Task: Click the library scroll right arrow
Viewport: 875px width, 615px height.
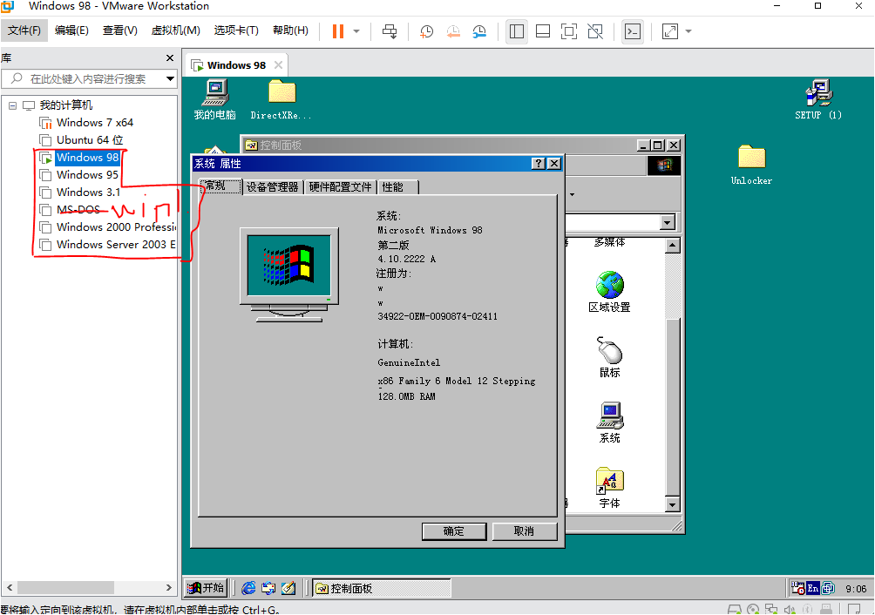Action: (x=168, y=588)
